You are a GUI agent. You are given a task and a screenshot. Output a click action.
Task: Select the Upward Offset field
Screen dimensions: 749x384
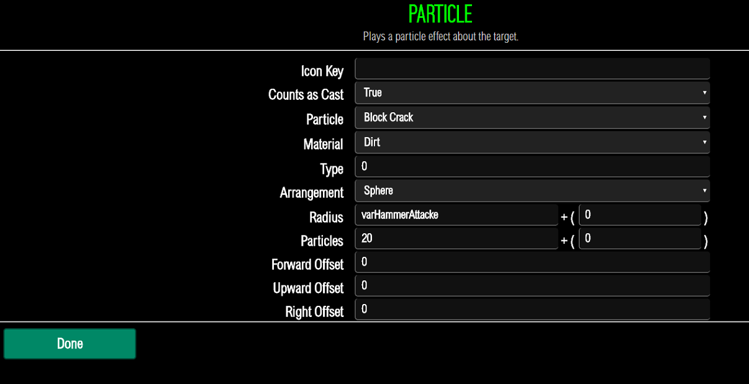pyautogui.click(x=532, y=285)
